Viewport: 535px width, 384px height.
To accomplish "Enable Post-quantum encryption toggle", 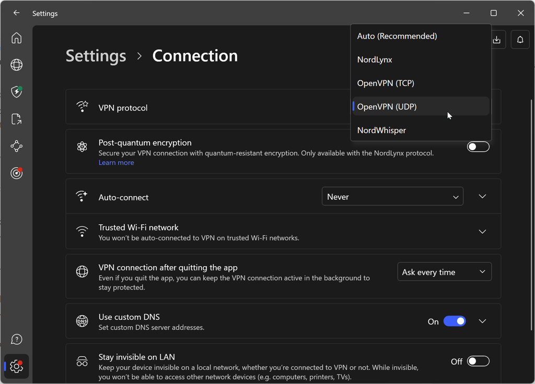I will (478, 147).
